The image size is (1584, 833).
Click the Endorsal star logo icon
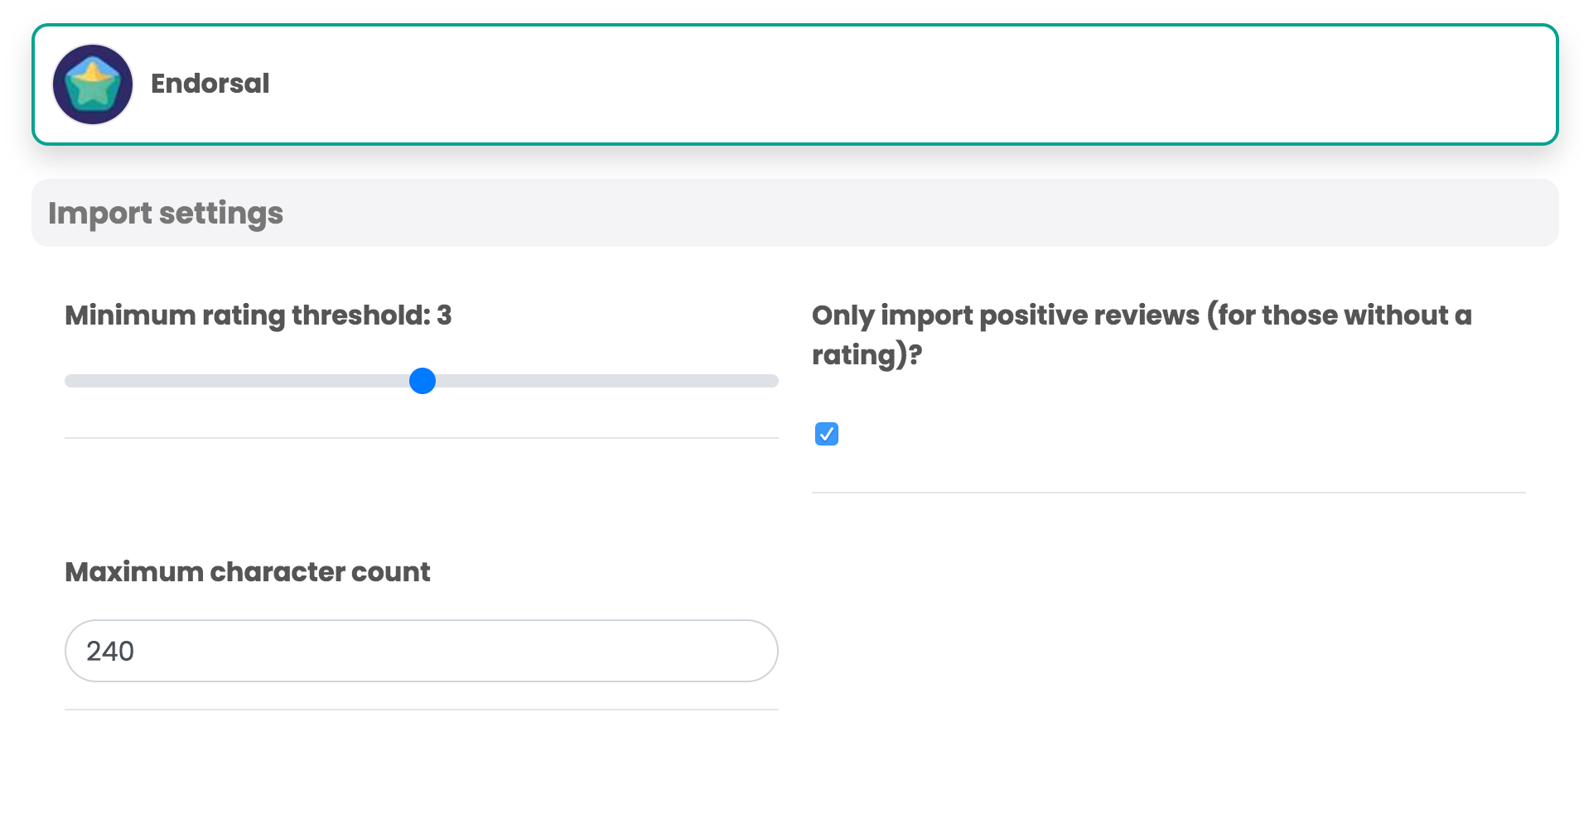tap(93, 84)
